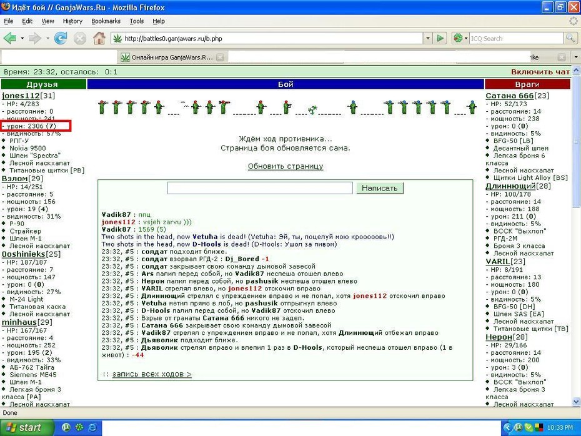Image resolution: width=581 pixels, height=436 pixels.
Task: Close the GanjaWars tab with its X
Action: [220, 57]
